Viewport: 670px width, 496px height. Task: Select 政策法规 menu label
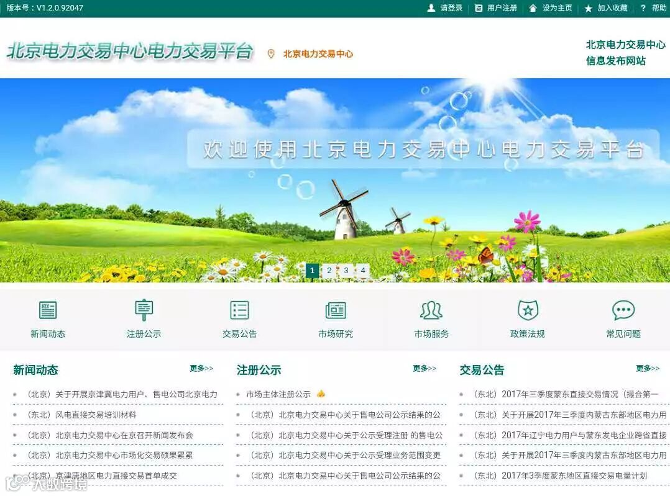coord(527,334)
